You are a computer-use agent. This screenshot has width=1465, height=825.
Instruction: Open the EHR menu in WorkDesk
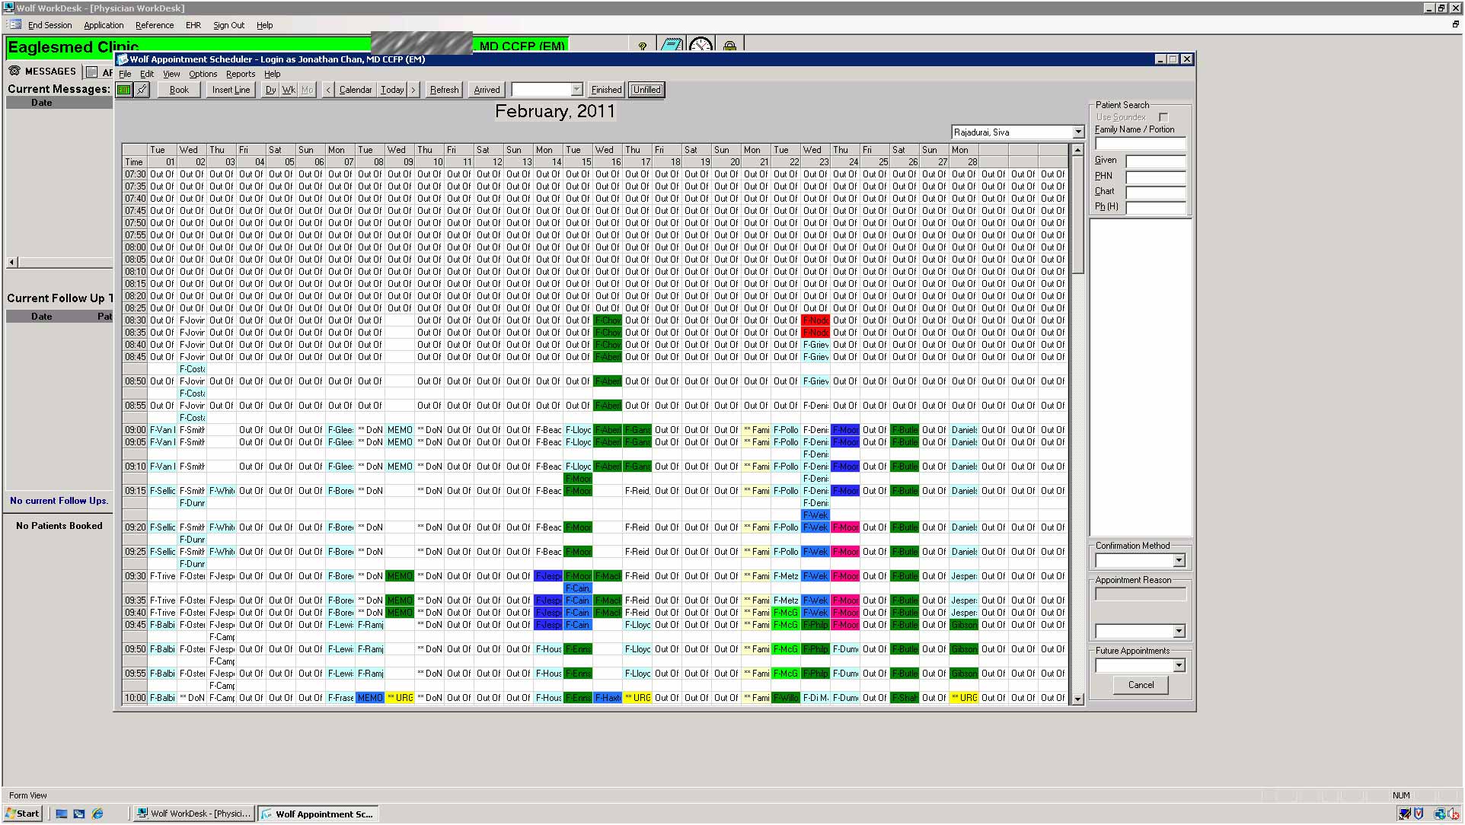pyautogui.click(x=193, y=25)
